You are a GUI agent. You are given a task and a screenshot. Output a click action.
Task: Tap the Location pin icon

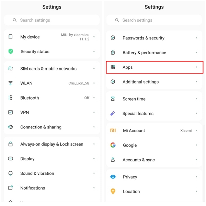point(113,191)
